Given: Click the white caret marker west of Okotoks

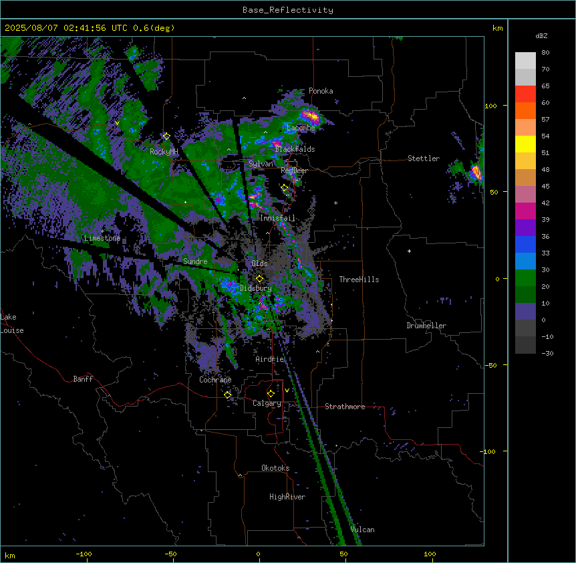Looking at the screenshot, I should pyautogui.click(x=240, y=475).
